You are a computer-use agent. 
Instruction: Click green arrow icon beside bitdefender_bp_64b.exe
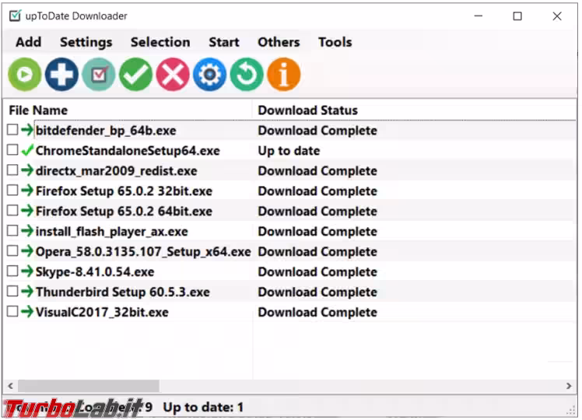(x=27, y=130)
